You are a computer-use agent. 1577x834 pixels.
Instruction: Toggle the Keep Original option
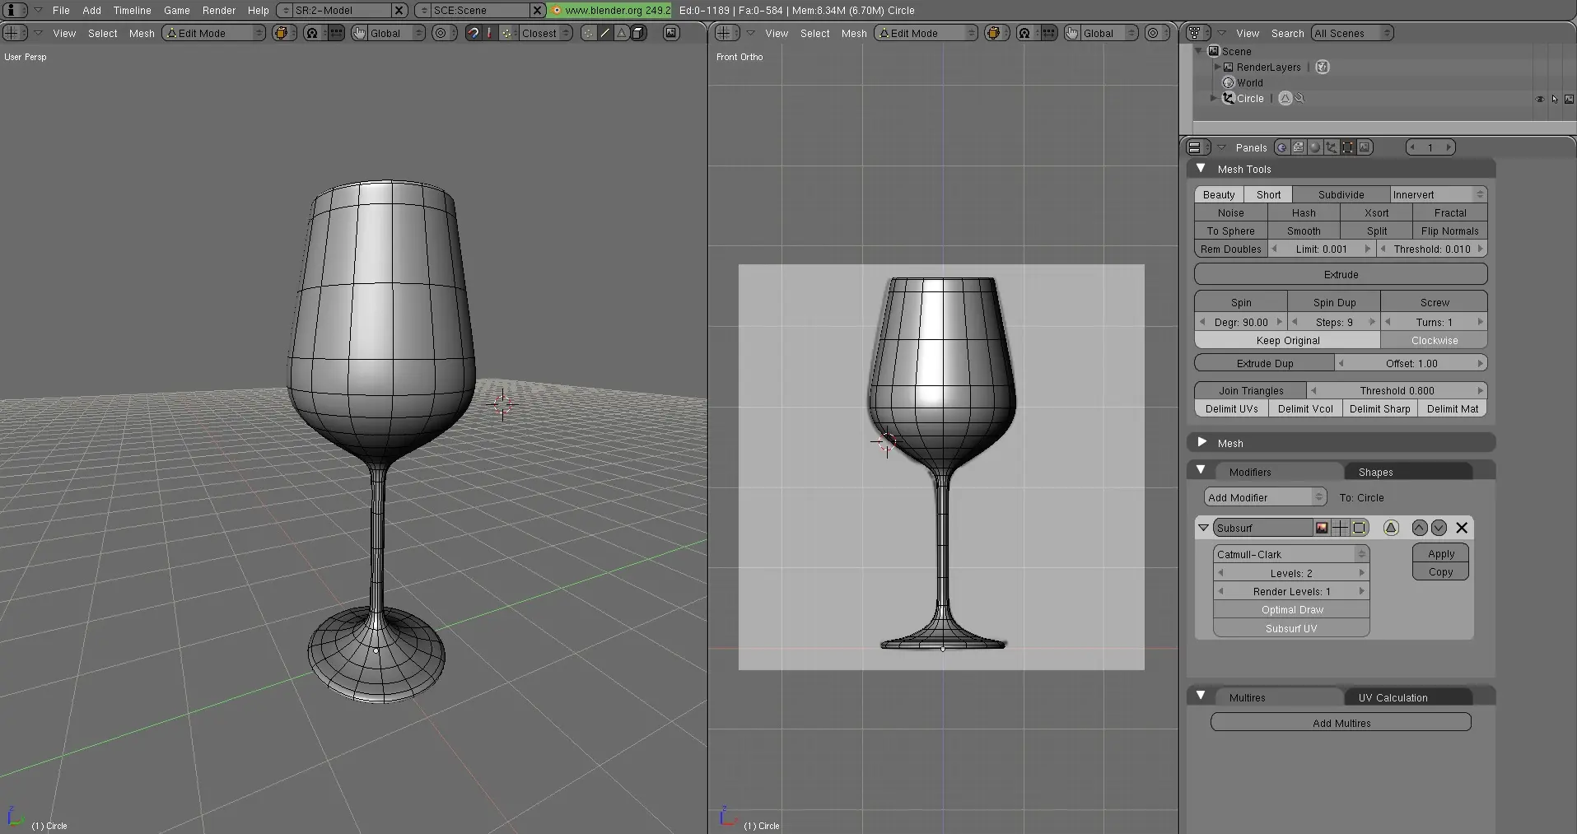pos(1287,341)
